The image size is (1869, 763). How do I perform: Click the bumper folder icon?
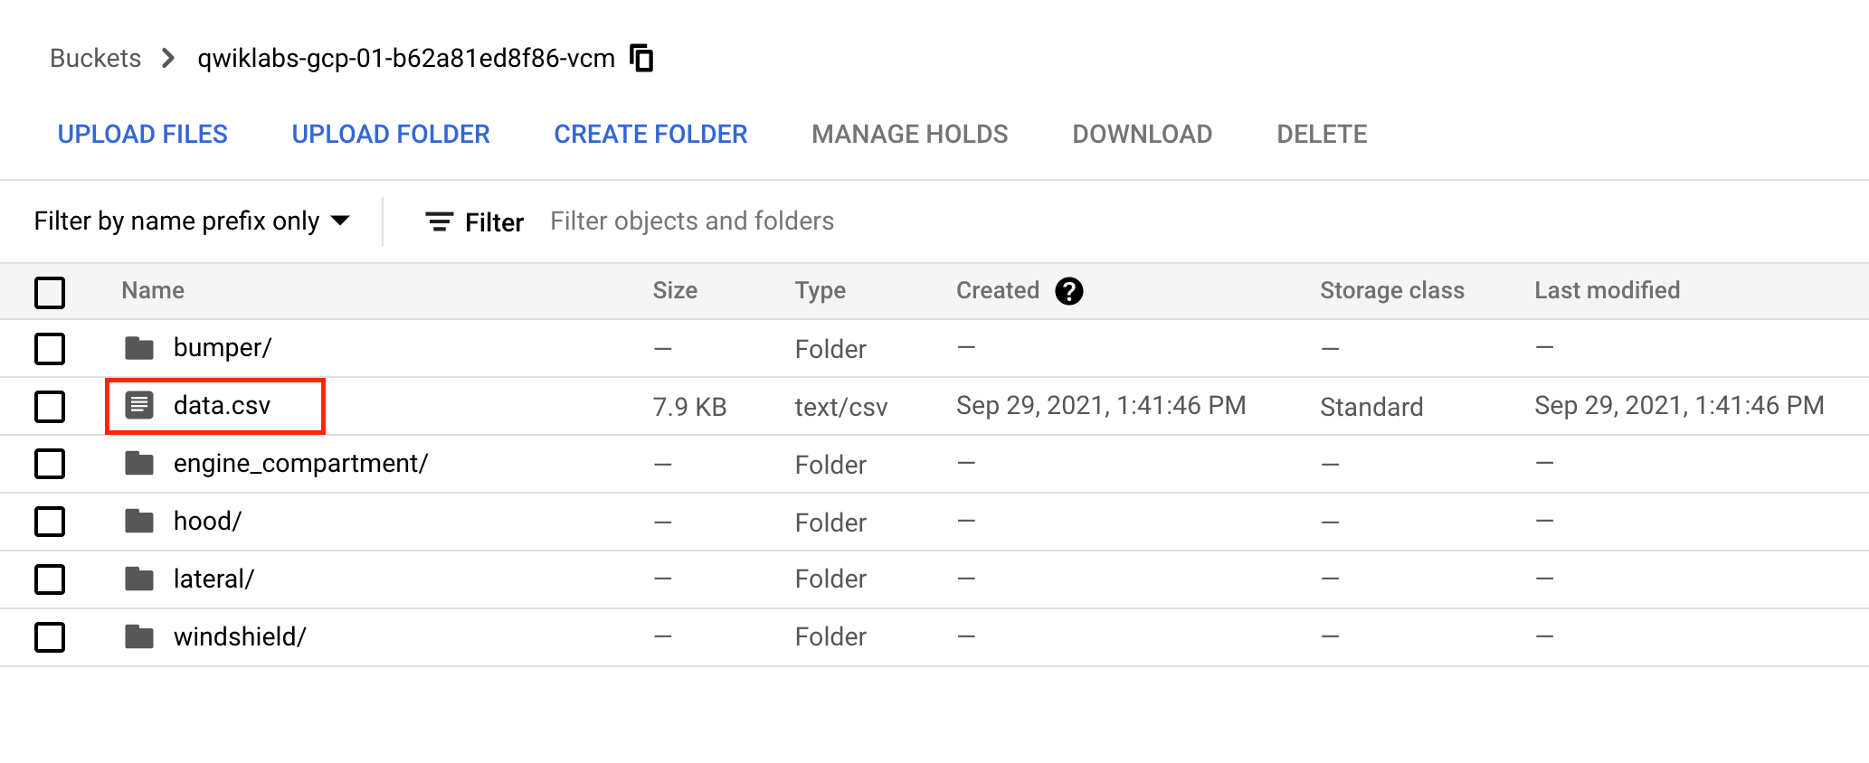click(x=139, y=348)
